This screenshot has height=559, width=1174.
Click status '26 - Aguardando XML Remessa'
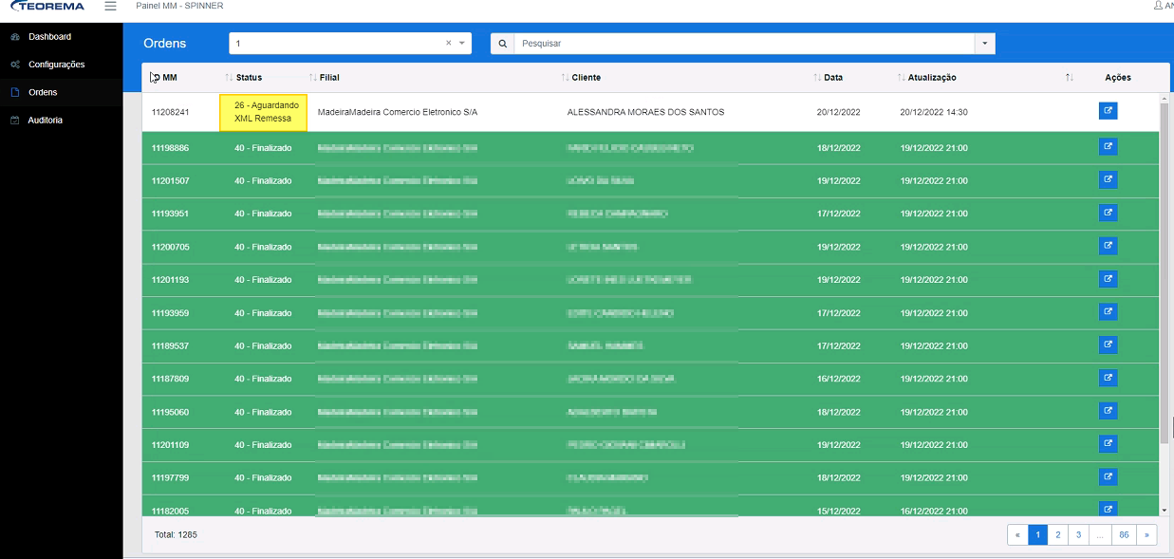[263, 112]
